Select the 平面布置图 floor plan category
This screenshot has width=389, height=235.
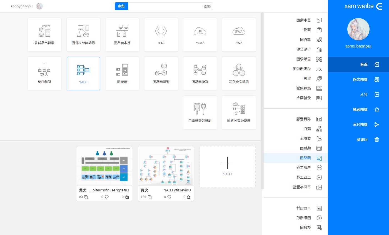click(x=296, y=187)
